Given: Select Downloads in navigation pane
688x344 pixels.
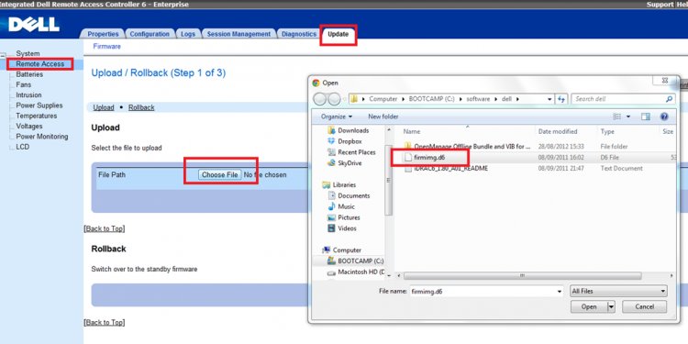Looking at the screenshot, I should click(349, 131).
